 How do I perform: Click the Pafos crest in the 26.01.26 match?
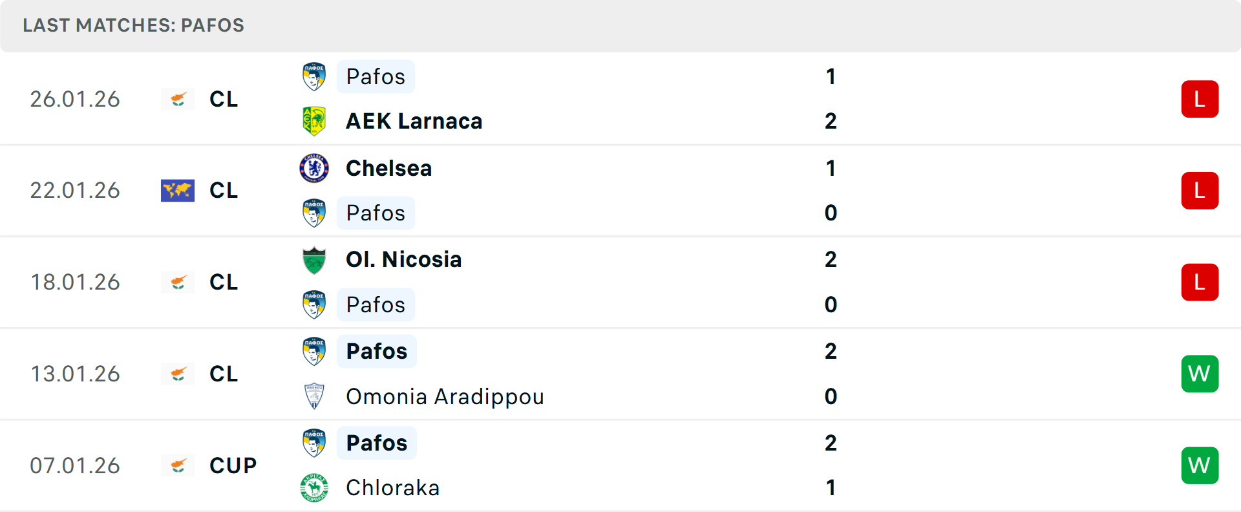tap(314, 76)
